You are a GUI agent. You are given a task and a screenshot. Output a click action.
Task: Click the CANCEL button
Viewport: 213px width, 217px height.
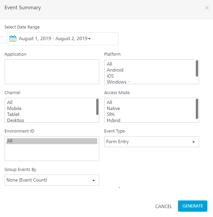point(163,206)
